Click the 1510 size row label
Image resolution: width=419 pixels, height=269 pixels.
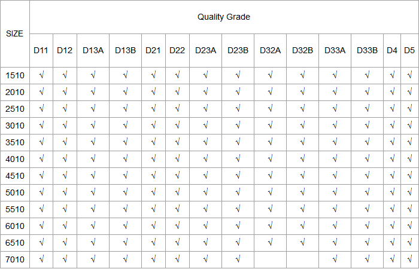coord(15,75)
